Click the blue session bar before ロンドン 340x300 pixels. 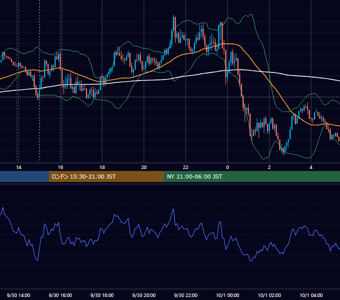pos(24,176)
